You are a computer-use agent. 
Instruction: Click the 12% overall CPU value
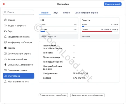pyautogui.click(x=74, y=29)
